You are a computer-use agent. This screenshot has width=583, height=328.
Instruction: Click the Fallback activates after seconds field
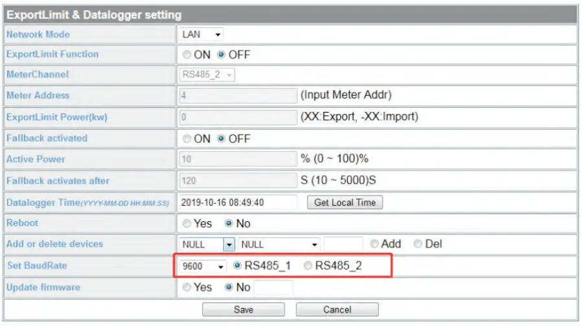point(238,180)
